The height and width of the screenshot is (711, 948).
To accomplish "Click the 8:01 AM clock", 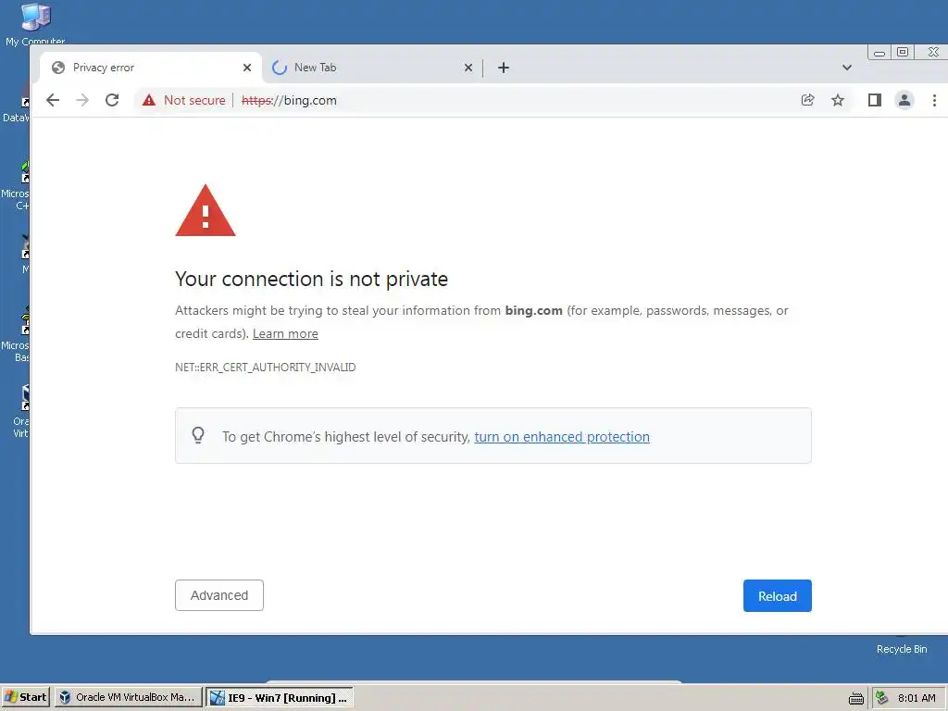I will (917, 698).
